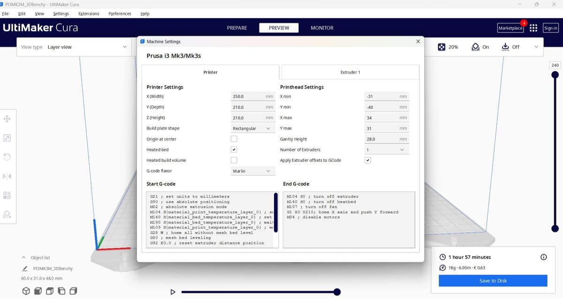Click the X max input field
This screenshot has width=563, height=302.
(387, 118)
